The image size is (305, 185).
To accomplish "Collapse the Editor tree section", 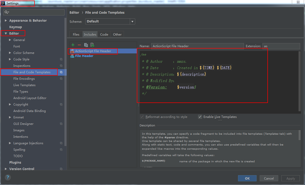I will [x=6, y=33].
